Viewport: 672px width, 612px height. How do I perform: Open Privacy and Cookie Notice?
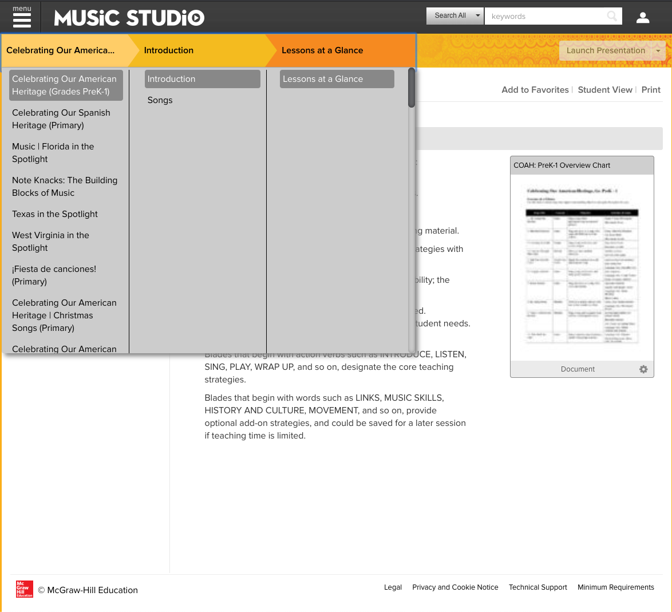(455, 587)
